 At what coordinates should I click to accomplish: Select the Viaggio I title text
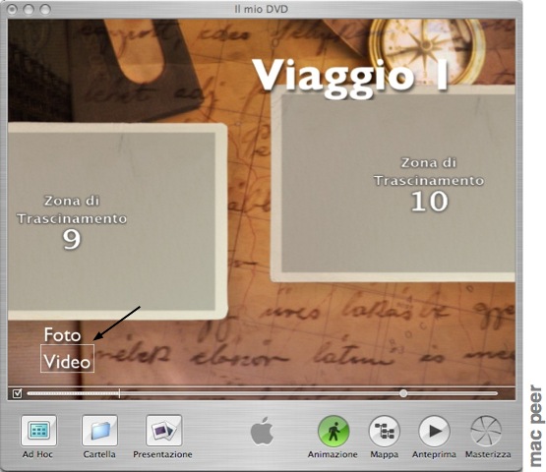pos(350,77)
